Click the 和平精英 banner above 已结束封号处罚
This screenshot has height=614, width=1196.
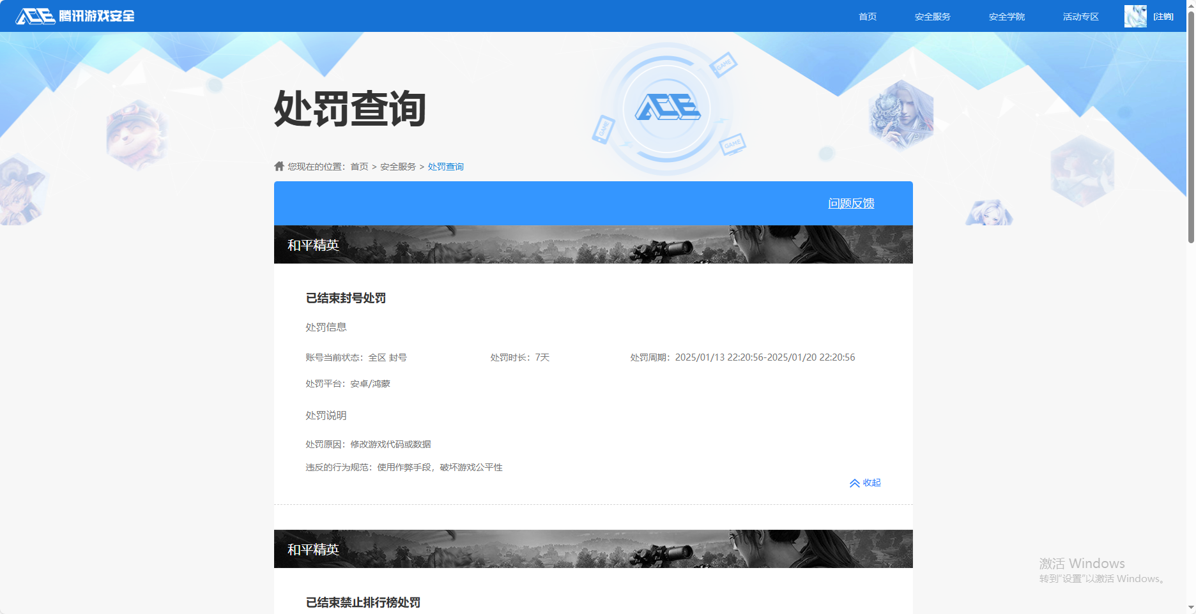click(593, 244)
